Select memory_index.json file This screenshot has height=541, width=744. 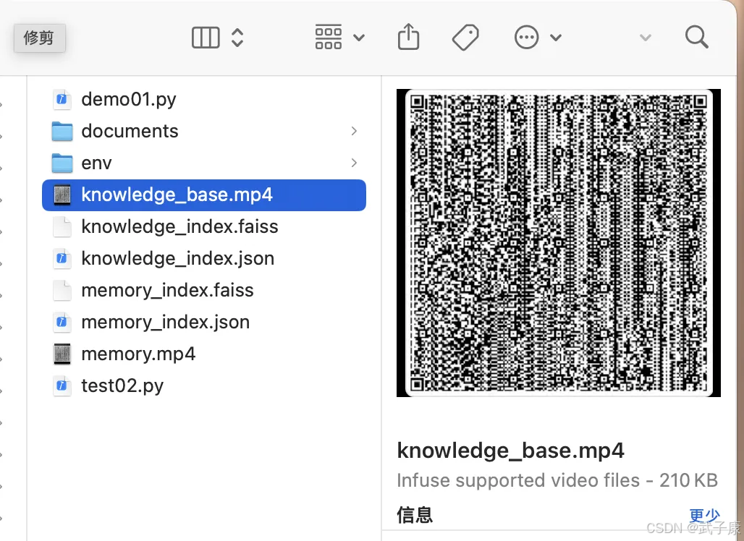[x=204, y=322]
